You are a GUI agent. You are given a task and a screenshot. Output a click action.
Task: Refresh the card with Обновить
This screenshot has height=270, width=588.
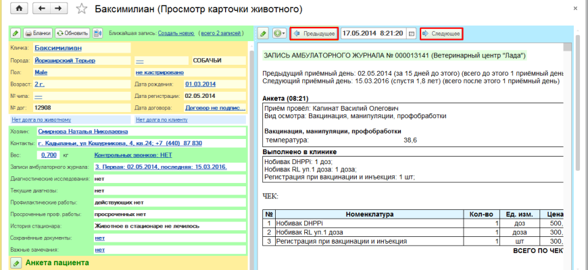click(72, 33)
